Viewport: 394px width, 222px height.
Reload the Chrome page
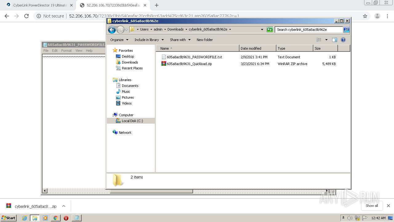click(x=26, y=16)
